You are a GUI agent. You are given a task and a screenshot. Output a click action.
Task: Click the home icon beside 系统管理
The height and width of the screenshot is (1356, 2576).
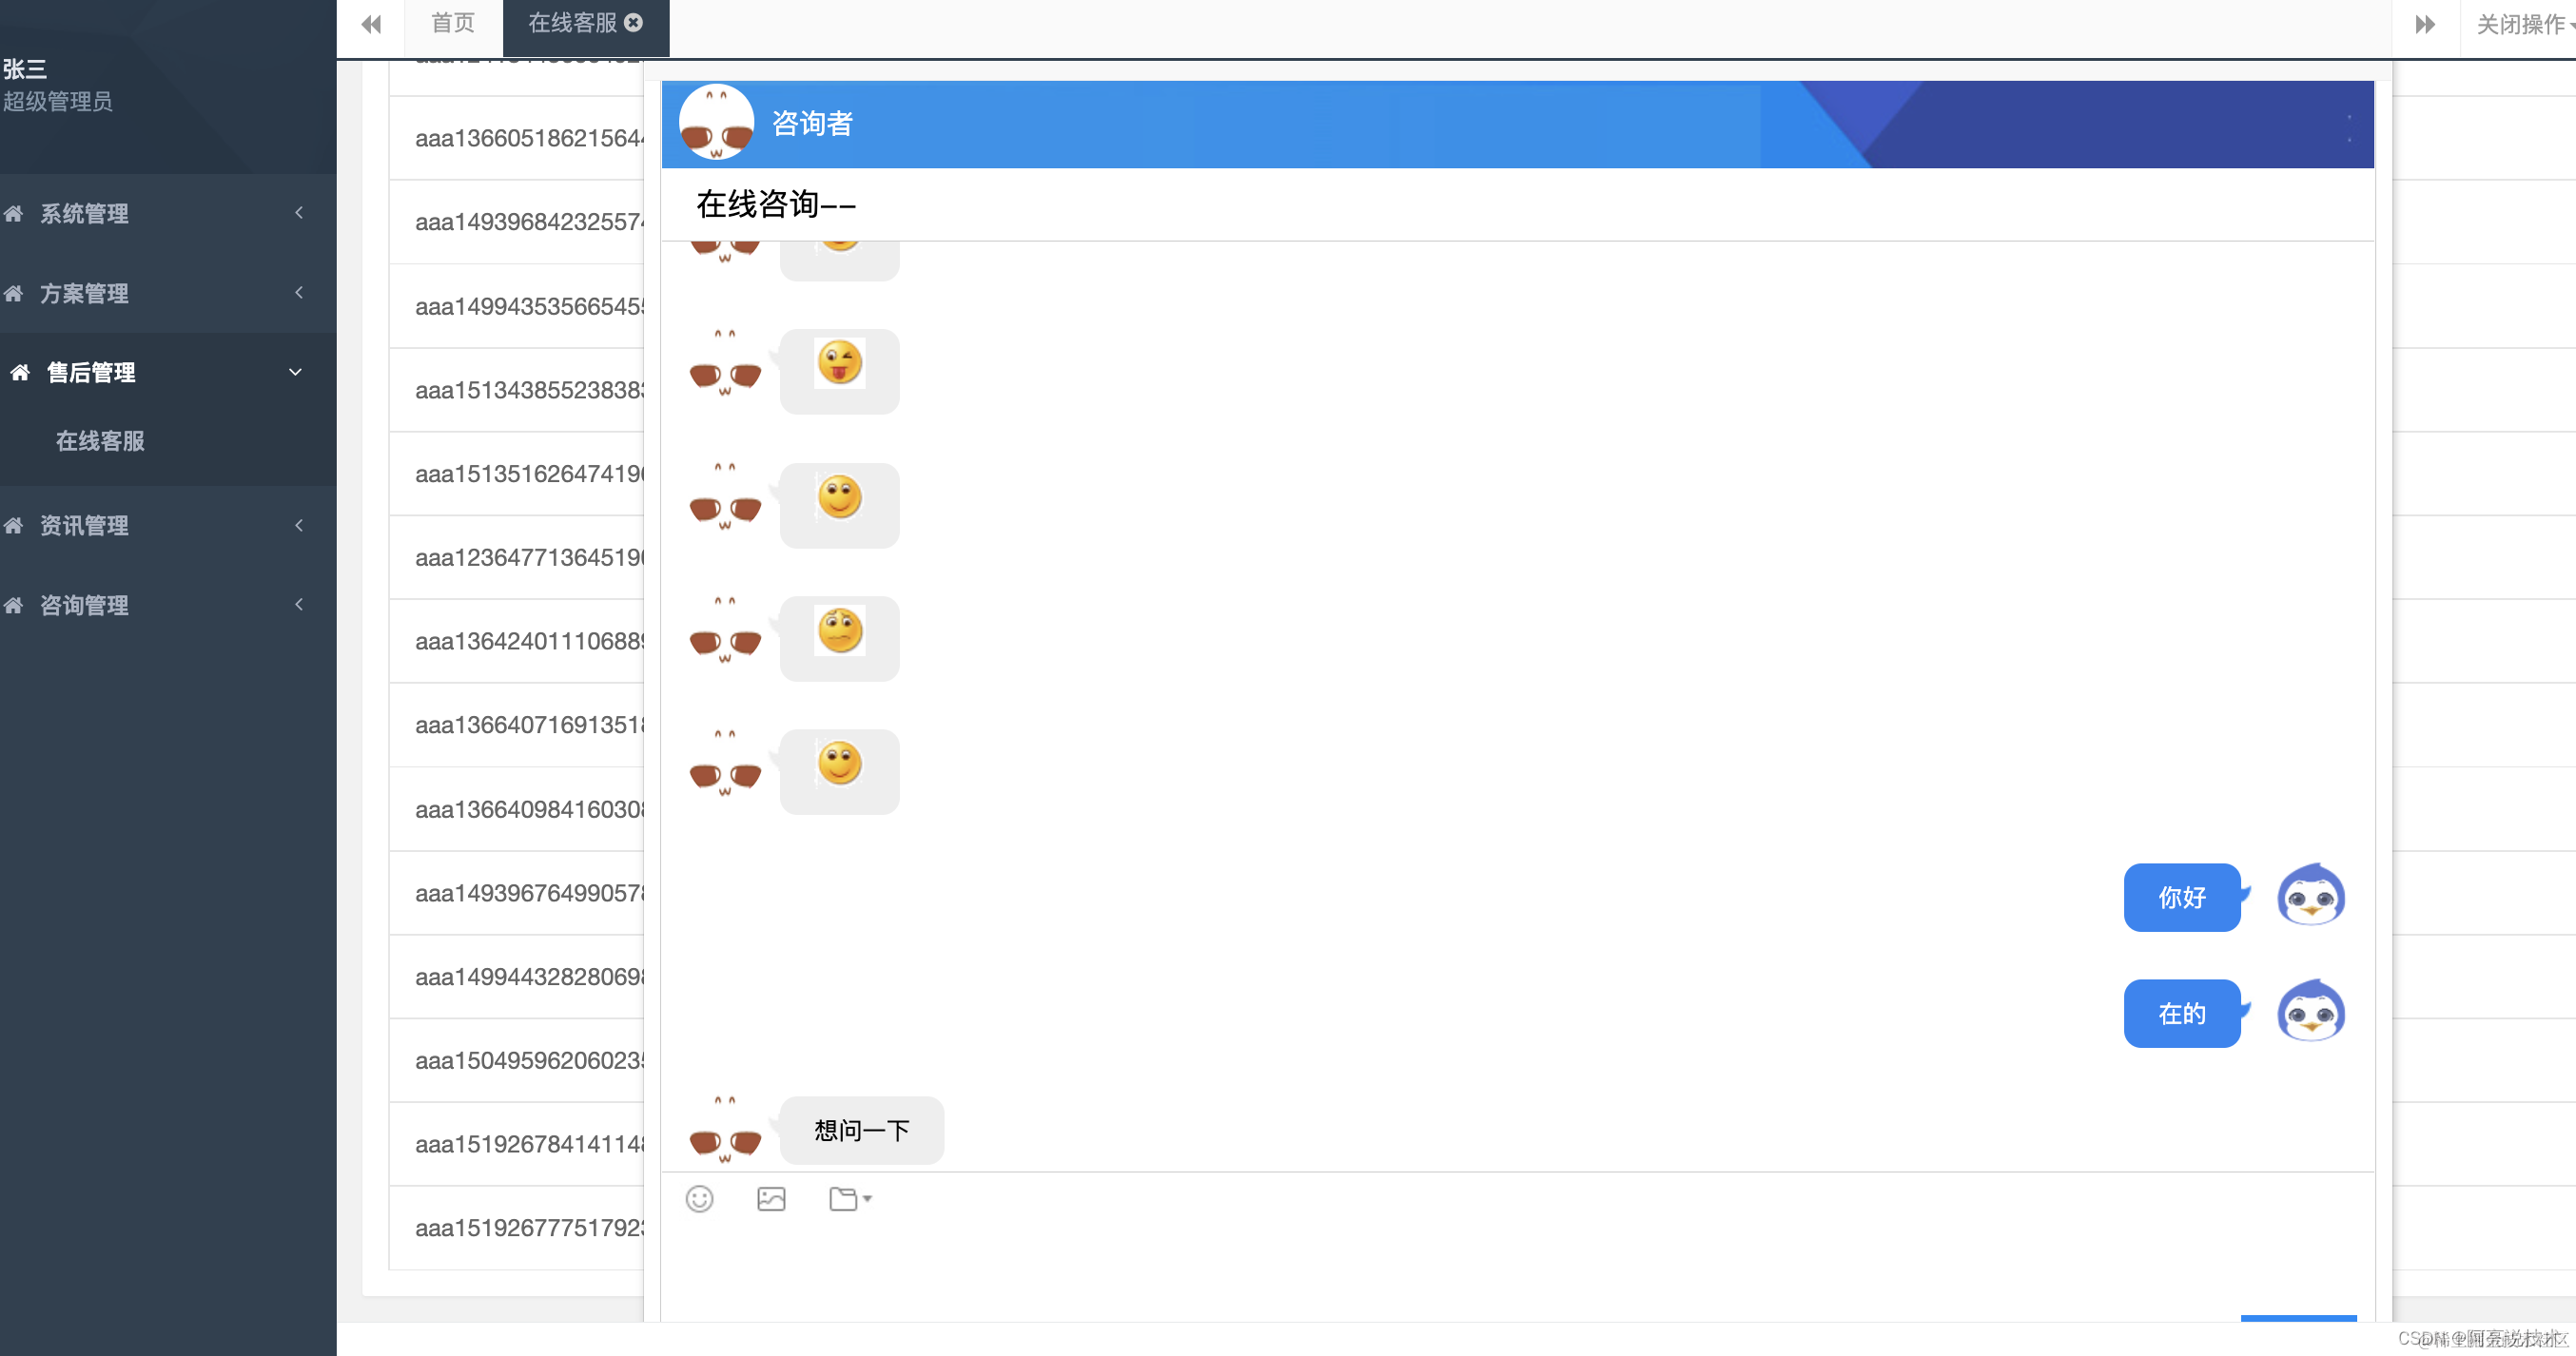14,213
